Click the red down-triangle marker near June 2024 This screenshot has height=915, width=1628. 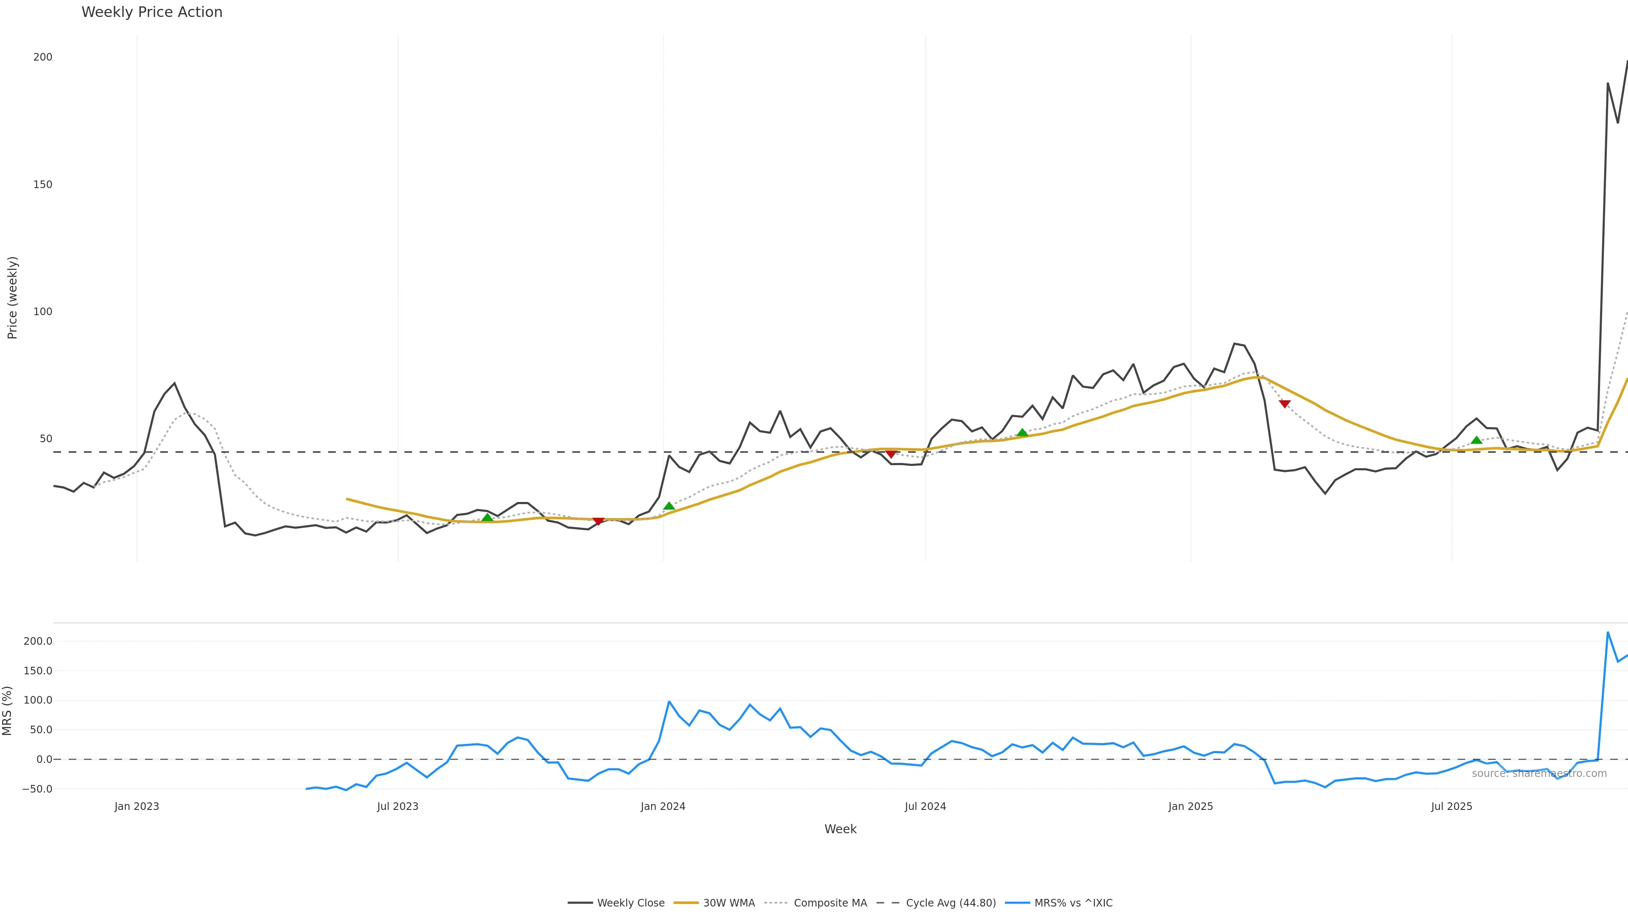click(x=891, y=453)
